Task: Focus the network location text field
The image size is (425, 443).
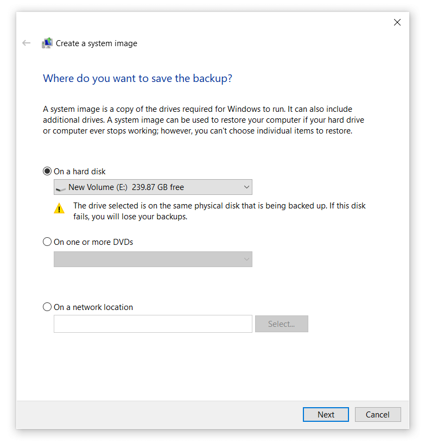Action: [153, 324]
